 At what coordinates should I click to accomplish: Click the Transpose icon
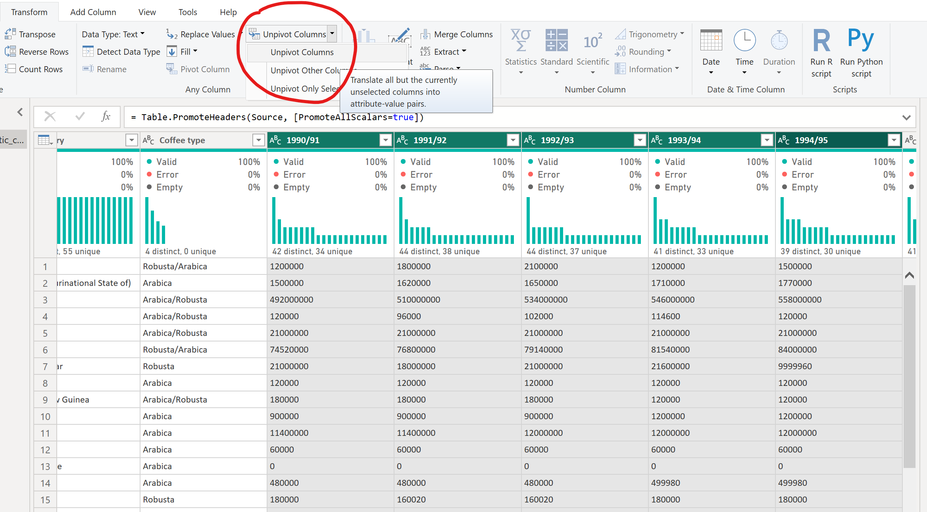(10, 34)
